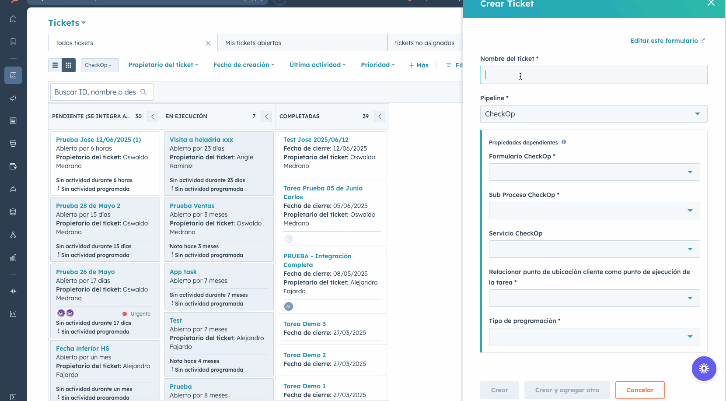Collapse the EN EJECUCIÓN column arrow
Image resolution: width=726 pixels, height=401 pixels.
tap(266, 116)
